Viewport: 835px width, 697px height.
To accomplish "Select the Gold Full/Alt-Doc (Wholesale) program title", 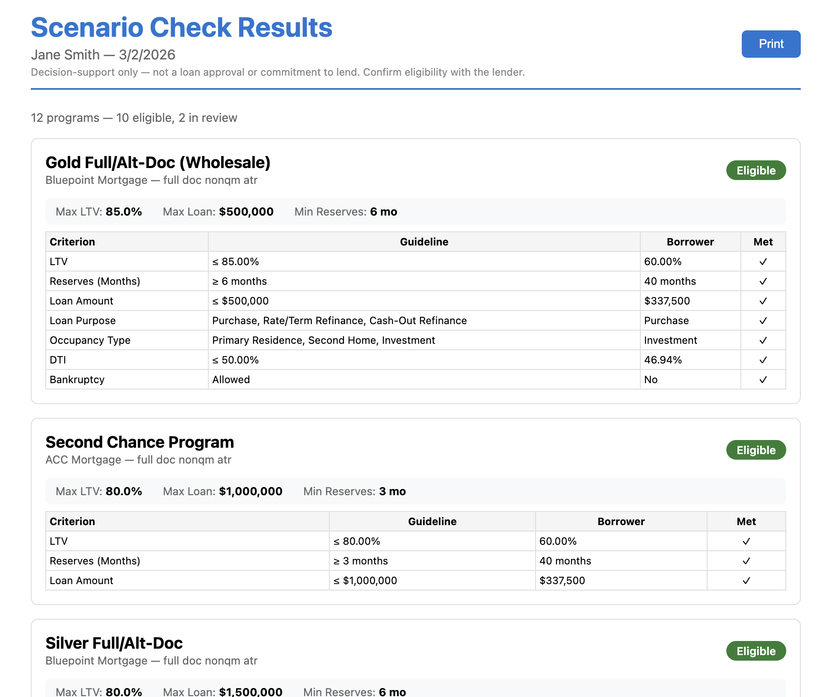I will pos(158,163).
